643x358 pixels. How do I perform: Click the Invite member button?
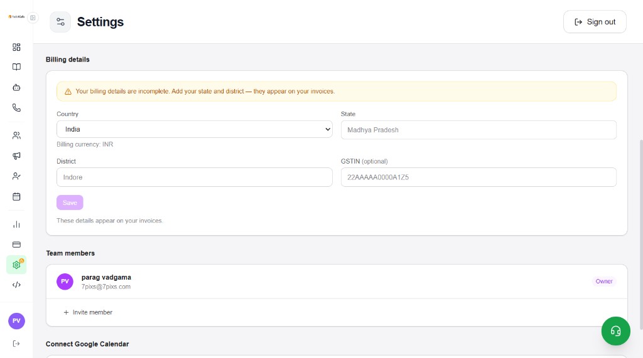click(x=88, y=312)
